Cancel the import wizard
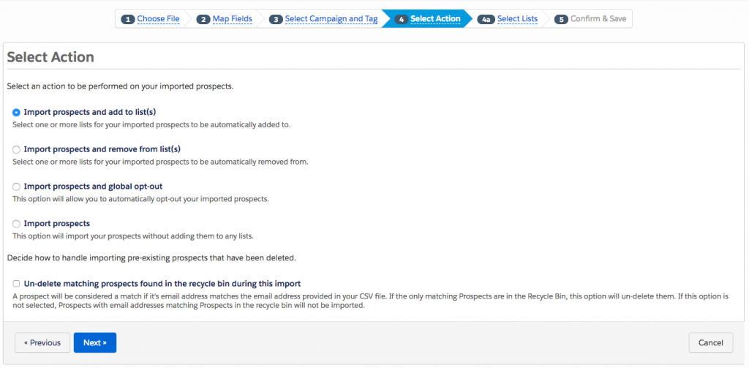749x368 pixels. (710, 342)
